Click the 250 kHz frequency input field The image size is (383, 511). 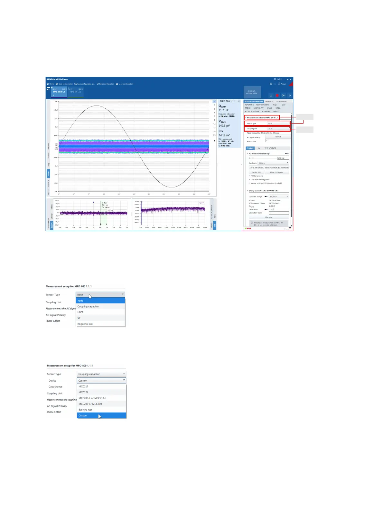(283, 158)
